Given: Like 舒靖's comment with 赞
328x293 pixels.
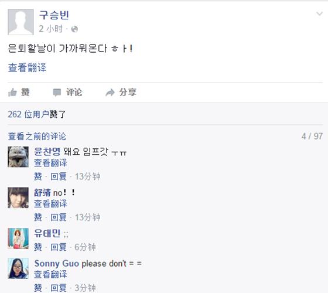Looking at the screenshot, I should [x=38, y=217].
